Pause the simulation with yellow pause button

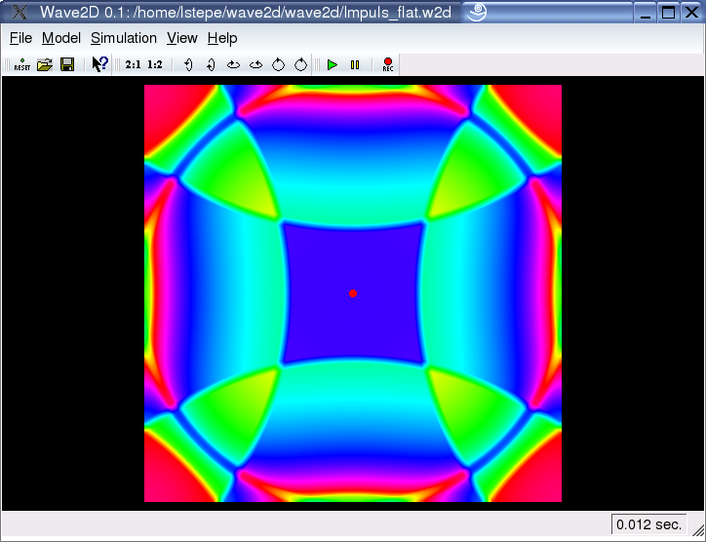[355, 64]
